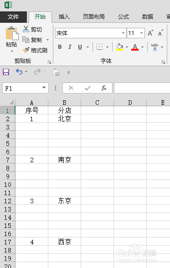Click the insert function fx icon
This screenshot has width=170, height=268.
(x=104, y=88)
